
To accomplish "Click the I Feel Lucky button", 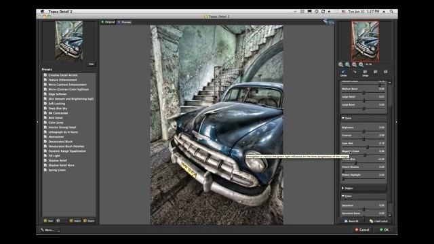I will pos(378,222).
